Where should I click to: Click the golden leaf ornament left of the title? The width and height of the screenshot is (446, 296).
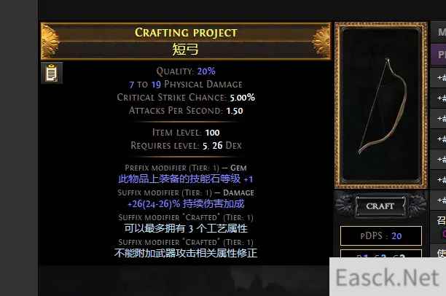[50, 42]
